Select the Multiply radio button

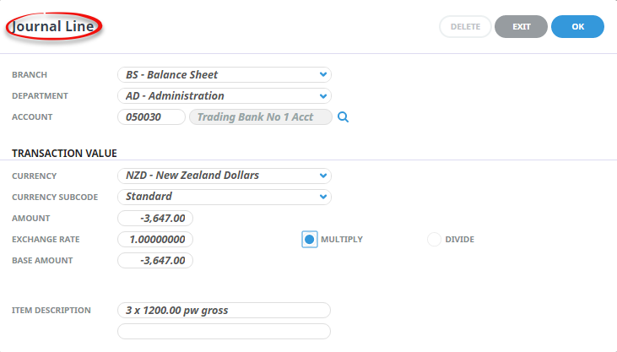[309, 240]
